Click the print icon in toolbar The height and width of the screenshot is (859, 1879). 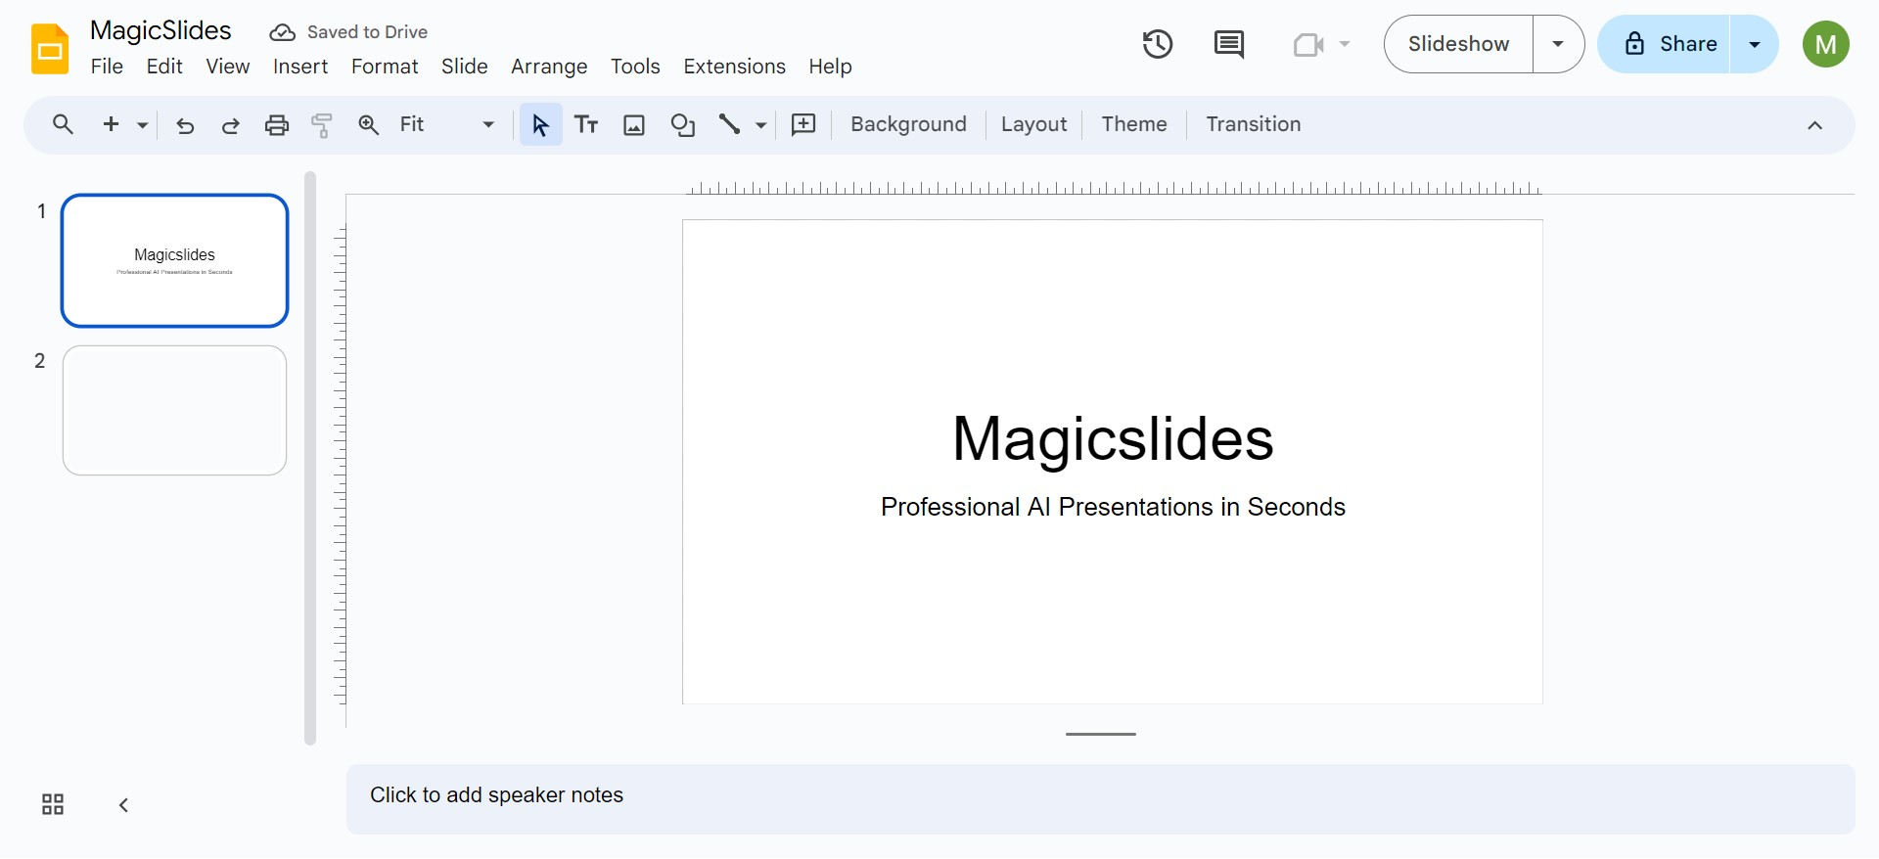[277, 125]
